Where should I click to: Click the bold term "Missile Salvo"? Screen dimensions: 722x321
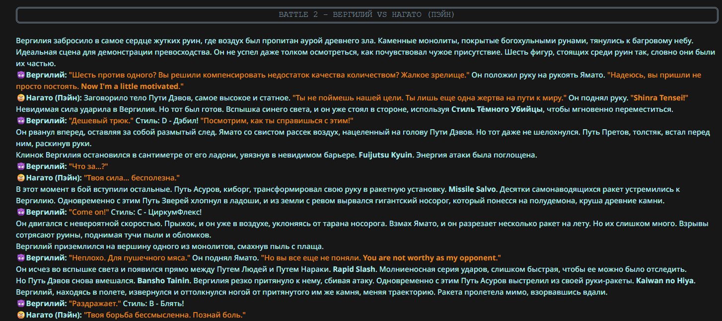coord(472,189)
